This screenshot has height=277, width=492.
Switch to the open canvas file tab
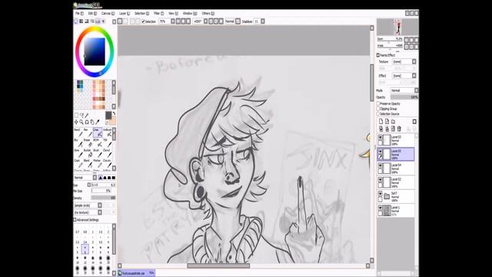tap(136, 273)
